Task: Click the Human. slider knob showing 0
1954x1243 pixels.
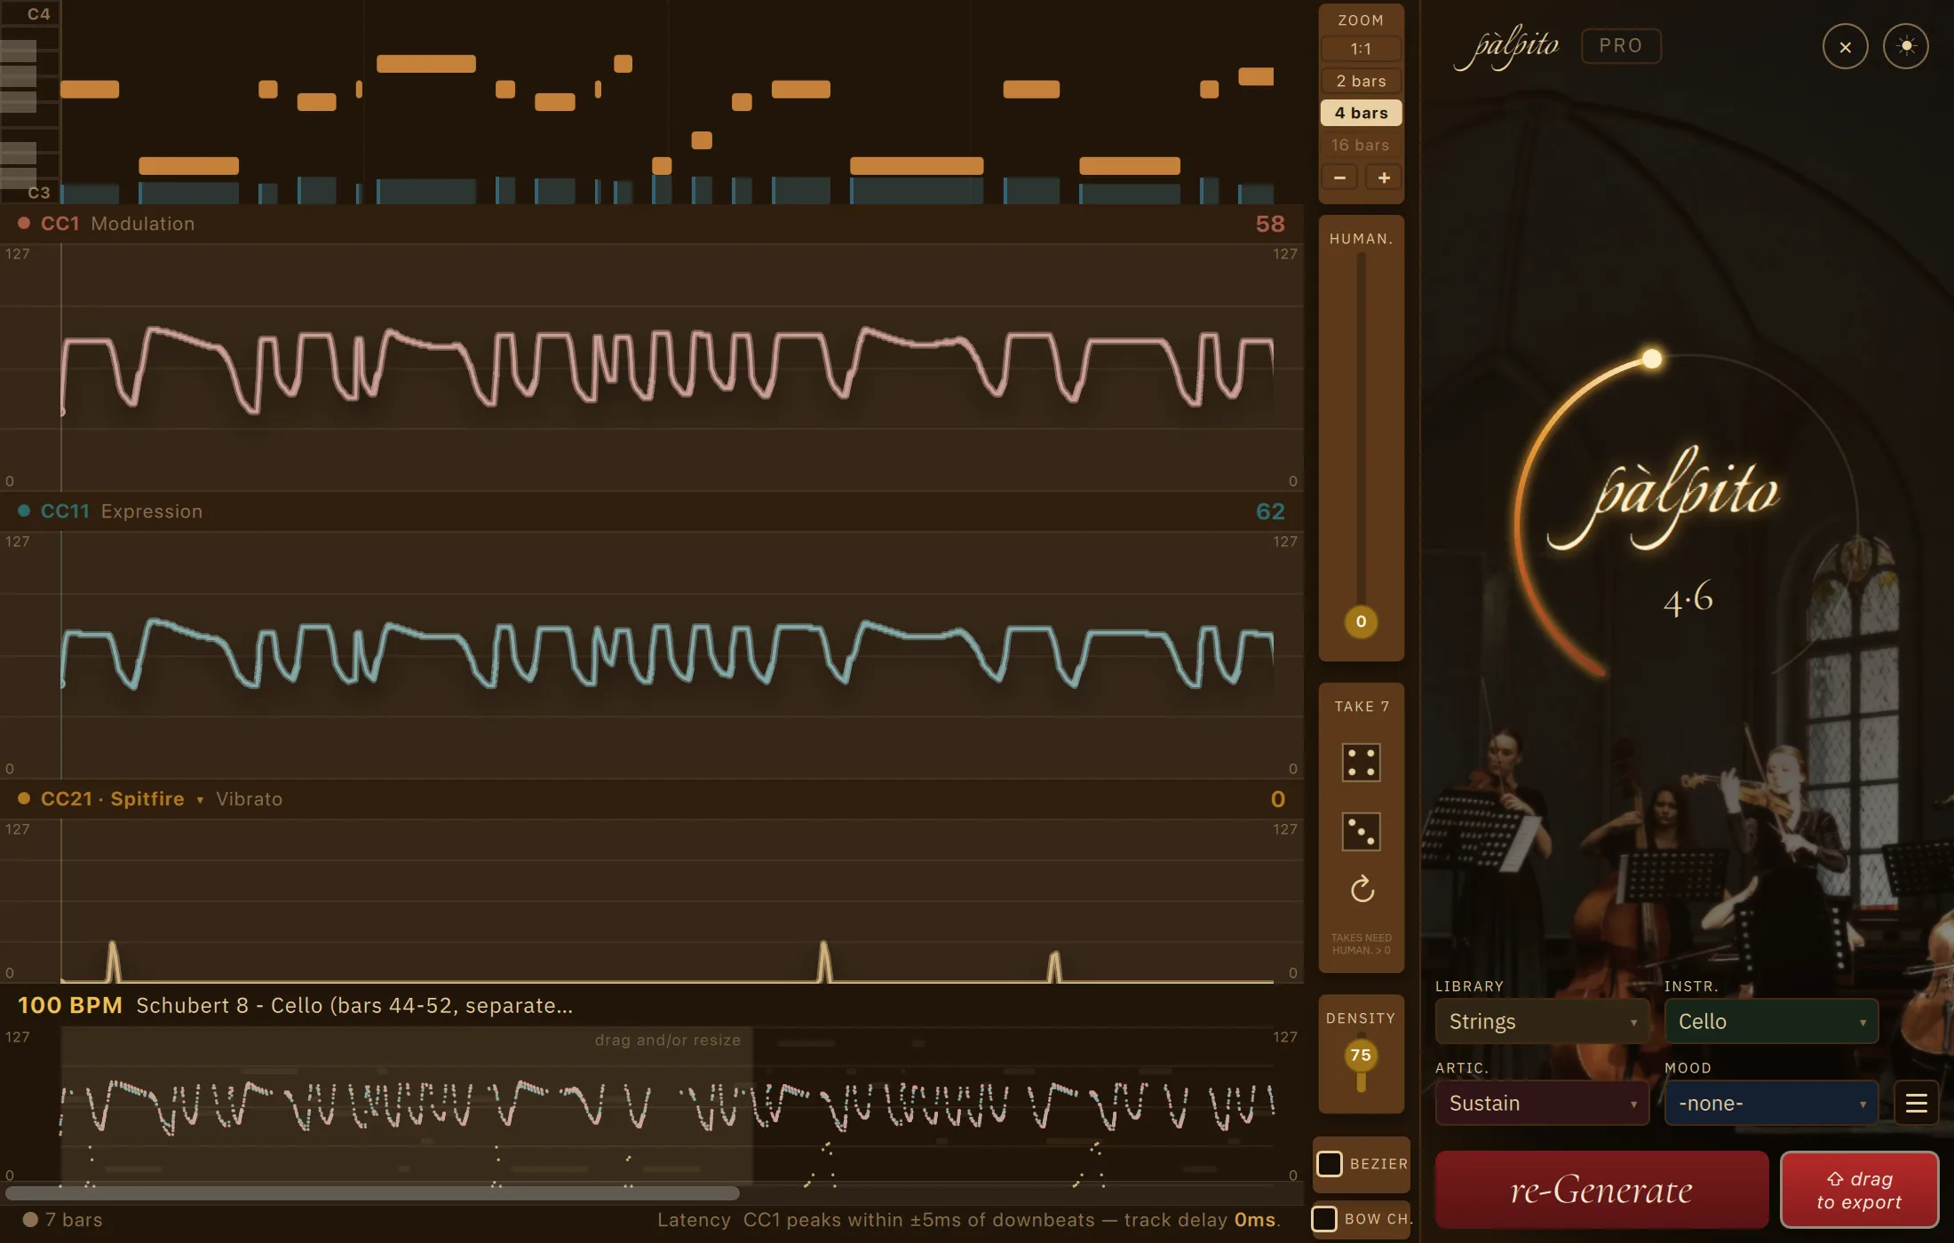Action: pos(1361,621)
